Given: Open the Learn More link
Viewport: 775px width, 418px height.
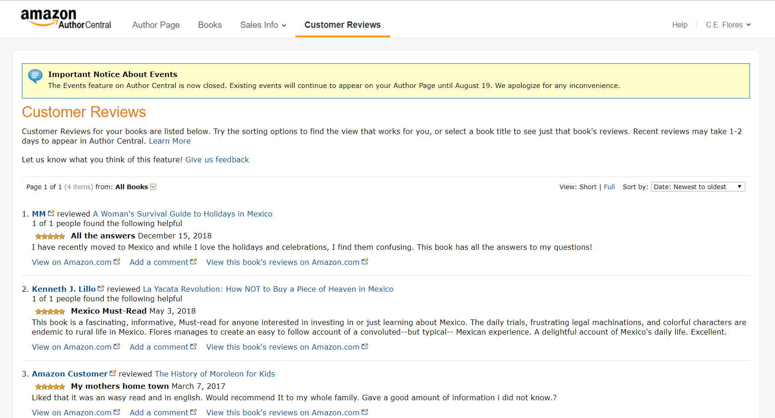Looking at the screenshot, I should coord(170,141).
